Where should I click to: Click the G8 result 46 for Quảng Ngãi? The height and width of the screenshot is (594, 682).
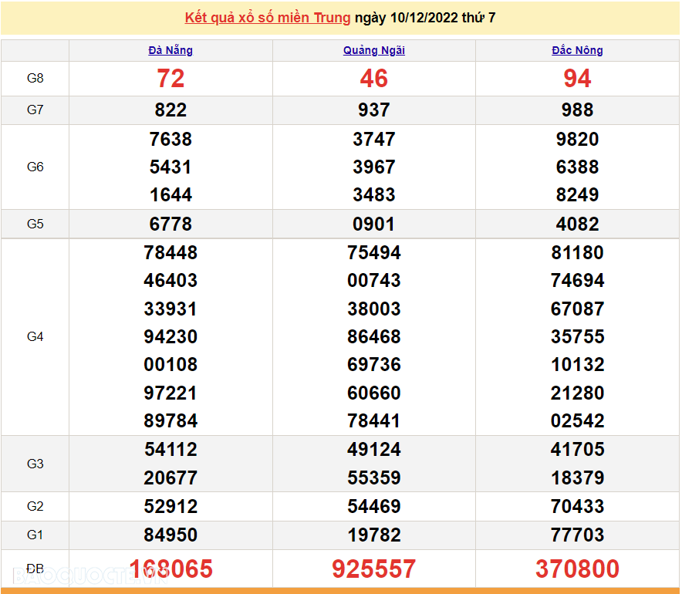coord(373,79)
